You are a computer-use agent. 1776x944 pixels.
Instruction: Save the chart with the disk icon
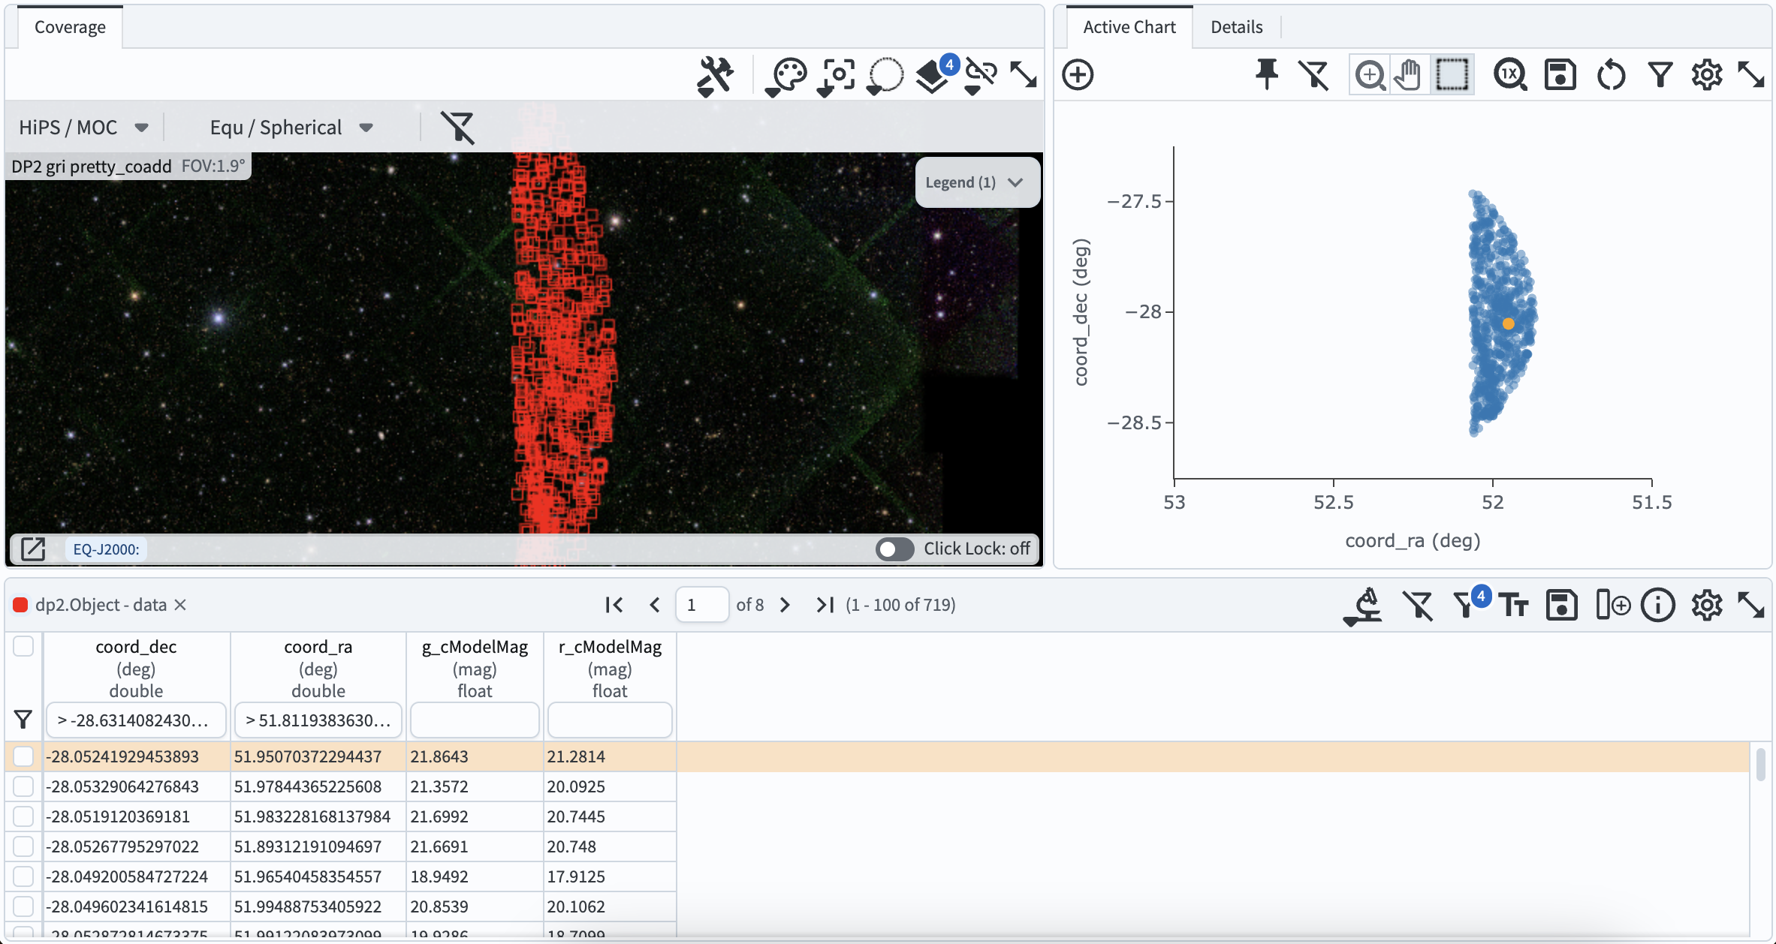click(x=1560, y=75)
